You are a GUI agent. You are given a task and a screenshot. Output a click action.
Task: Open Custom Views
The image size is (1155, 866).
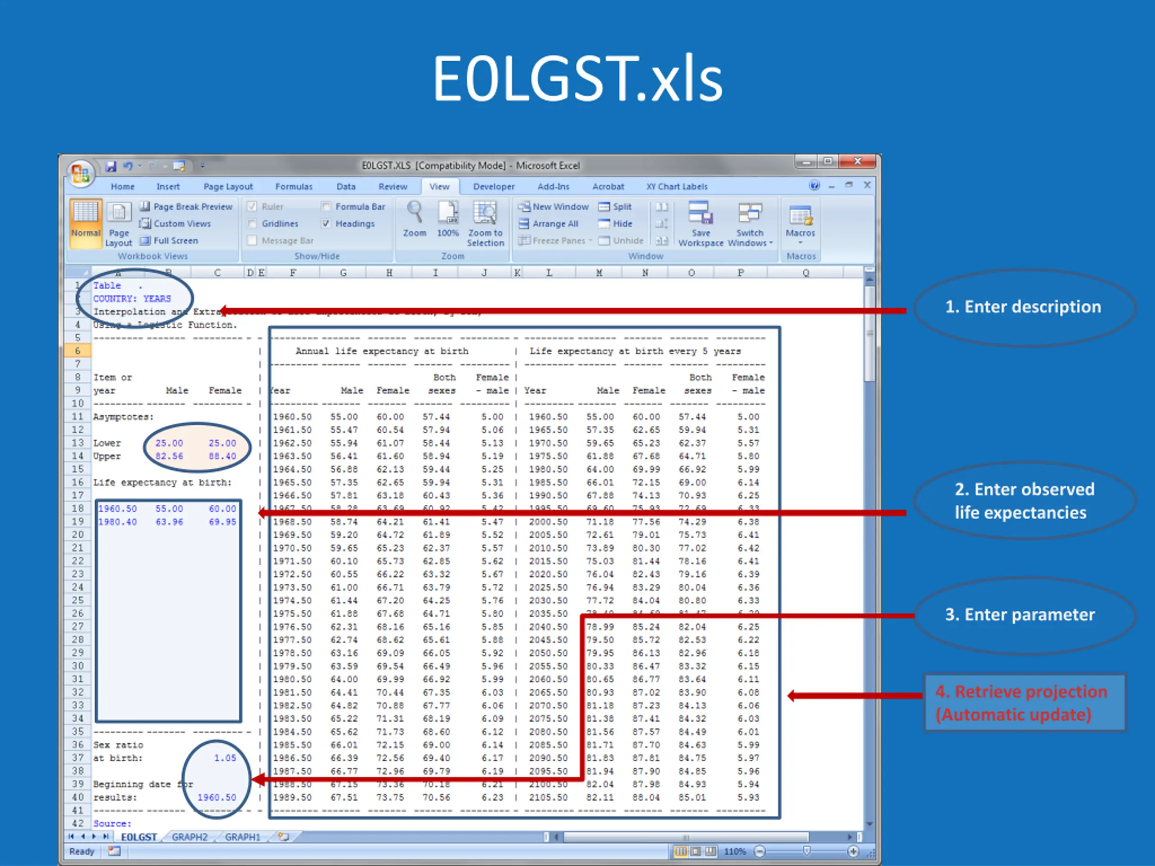click(x=176, y=223)
